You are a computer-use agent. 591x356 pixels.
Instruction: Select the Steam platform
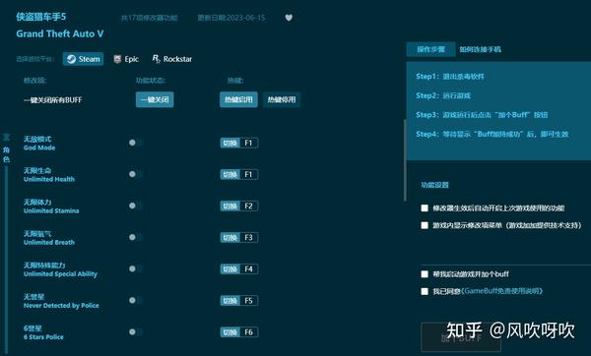click(x=84, y=59)
